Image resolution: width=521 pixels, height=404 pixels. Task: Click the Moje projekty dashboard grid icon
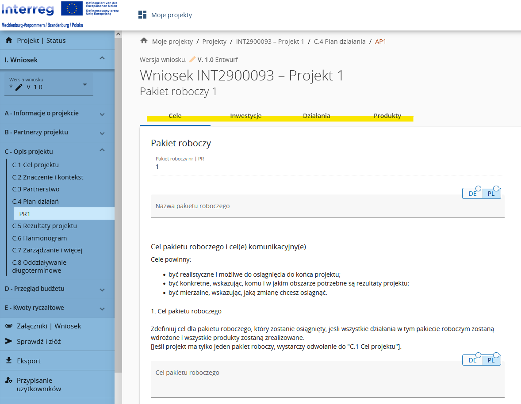[142, 15]
